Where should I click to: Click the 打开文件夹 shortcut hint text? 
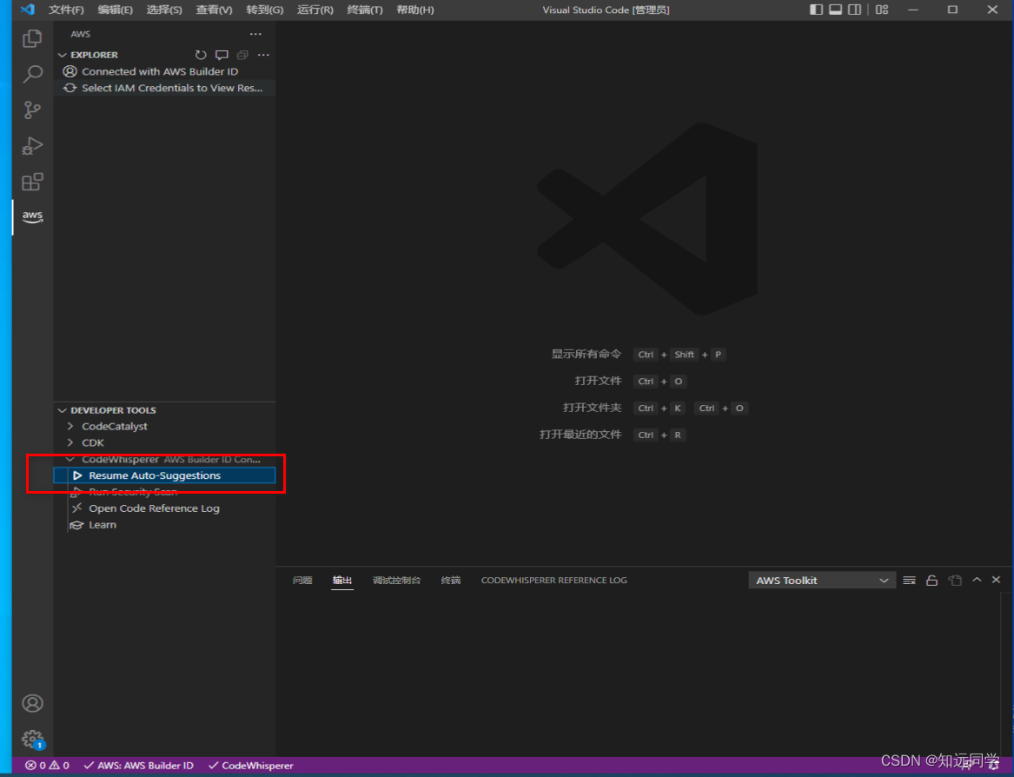[593, 408]
